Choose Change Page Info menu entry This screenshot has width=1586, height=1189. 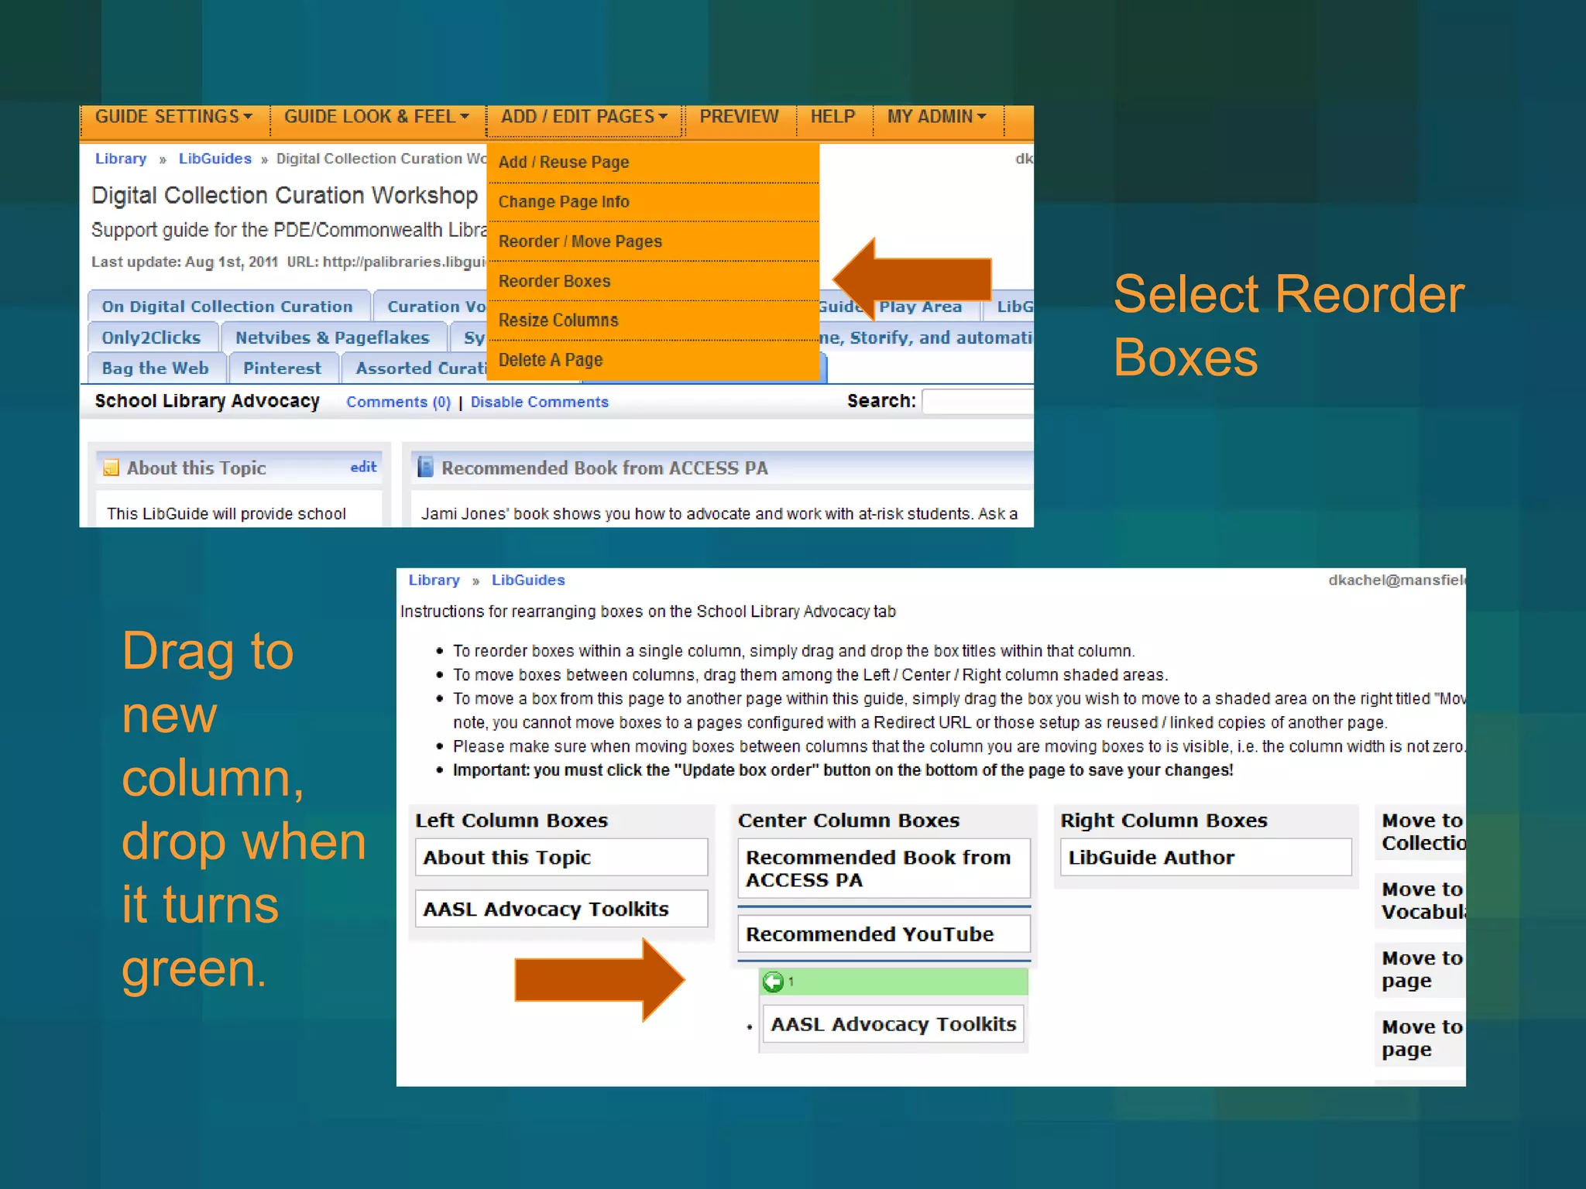click(x=653, y=202)
